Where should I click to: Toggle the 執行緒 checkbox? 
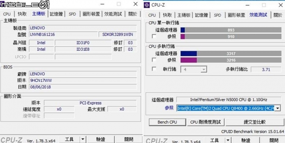point(154,69)
